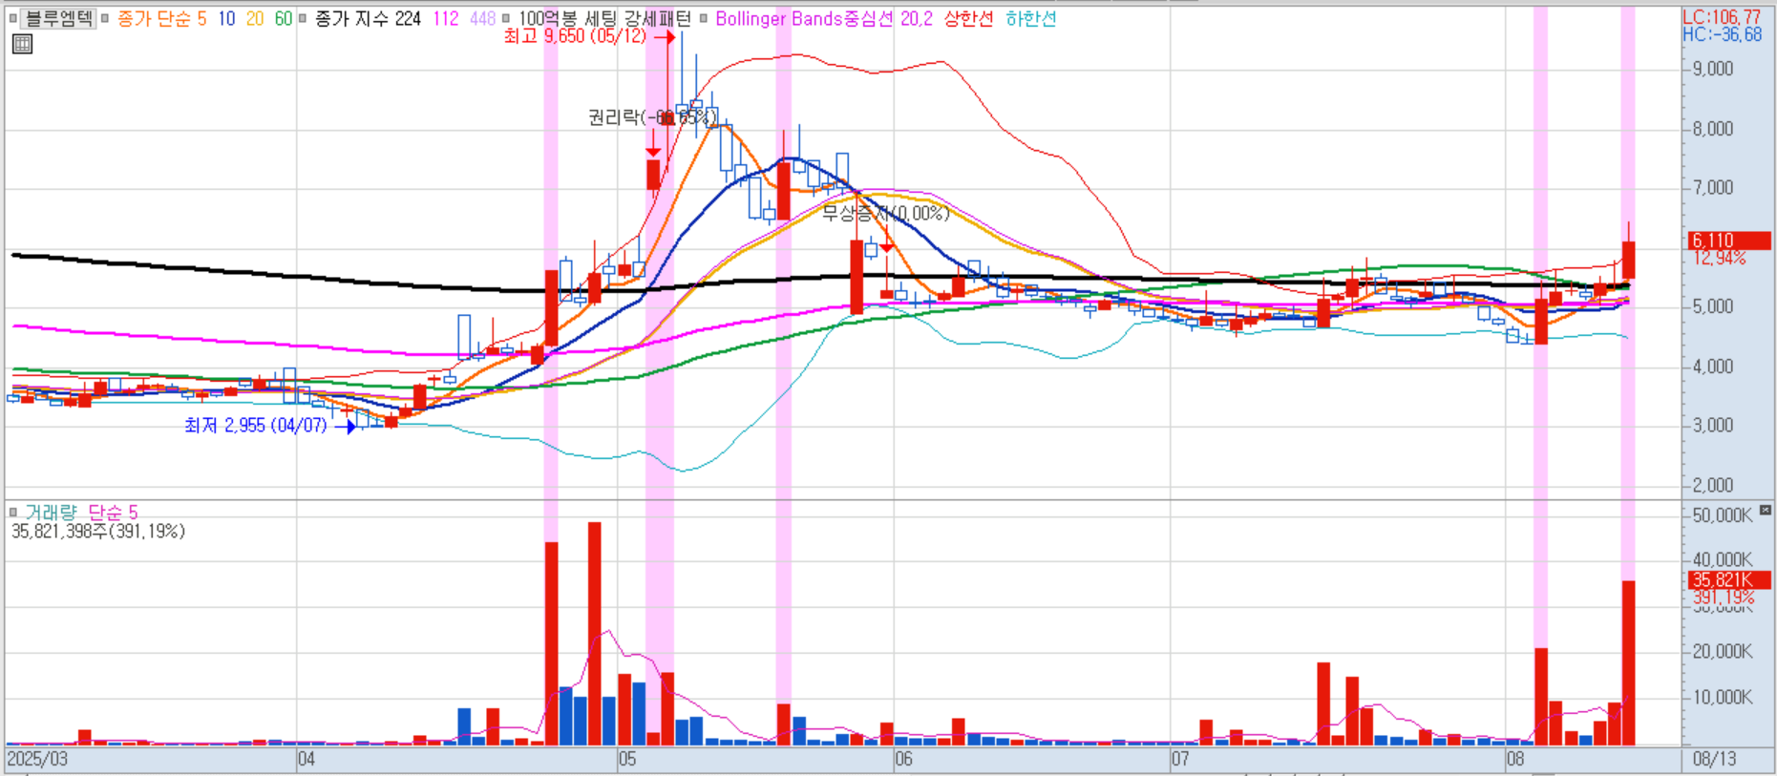This screenshot has width=1777, height=776.
Task: Click the LC:106.77 value at top right
Action: pos(1722,17)
